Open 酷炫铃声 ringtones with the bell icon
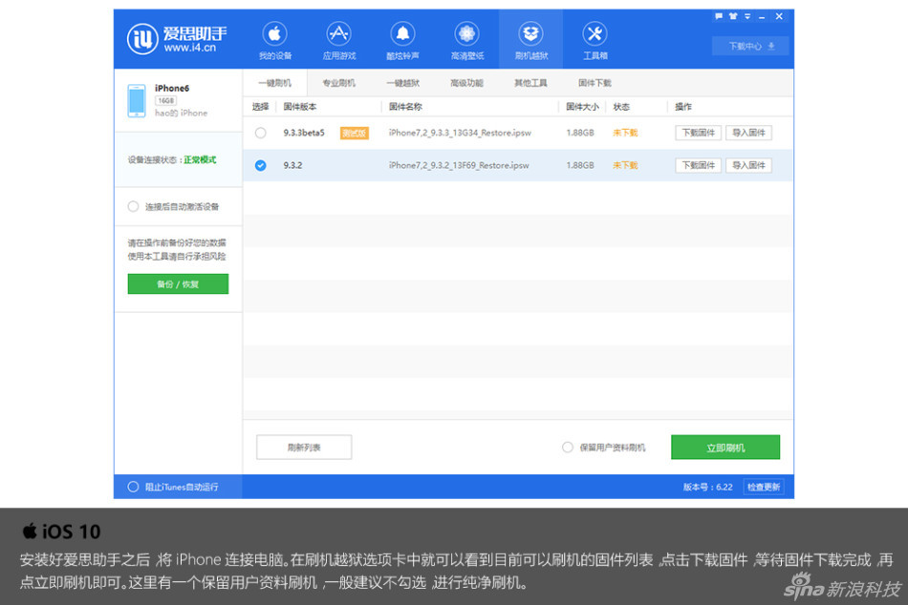Image resolution: width=908 pixels, height=605 pixels. (402, 38)
